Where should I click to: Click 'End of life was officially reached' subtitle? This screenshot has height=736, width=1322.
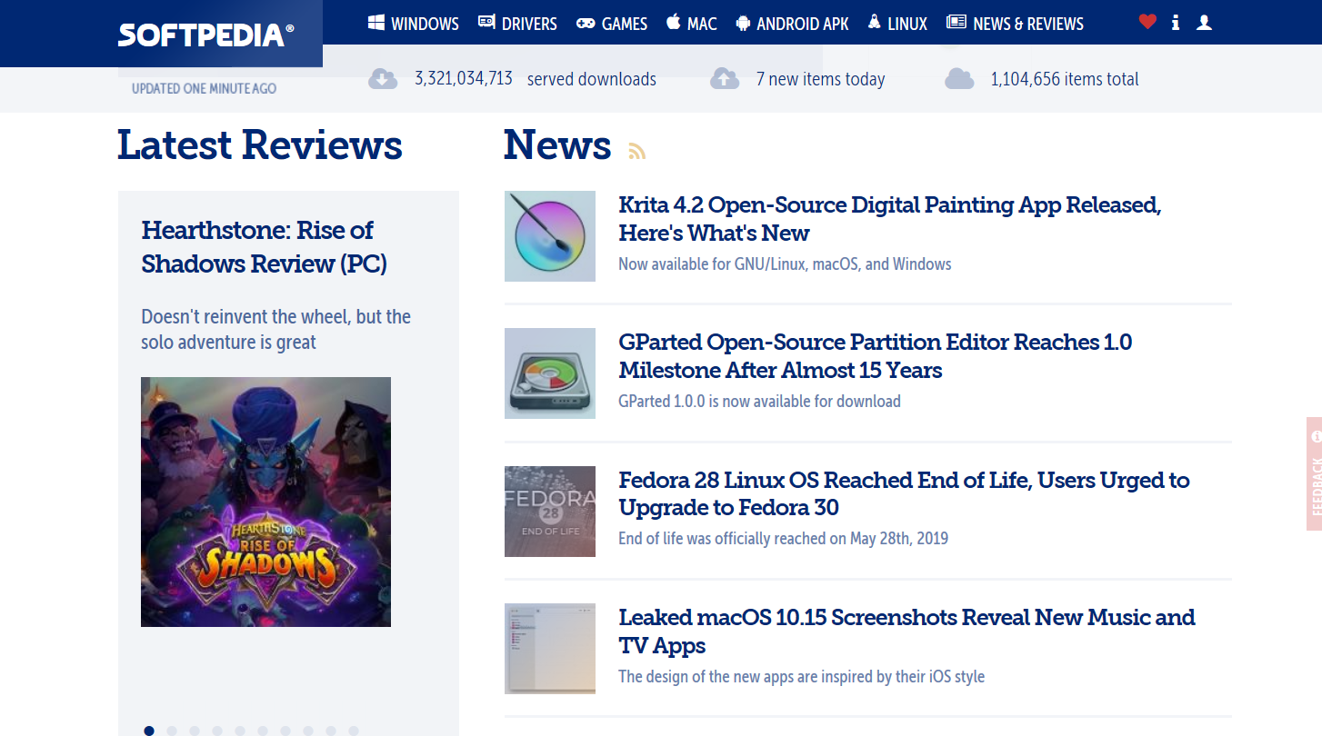[x=783, y=539]
